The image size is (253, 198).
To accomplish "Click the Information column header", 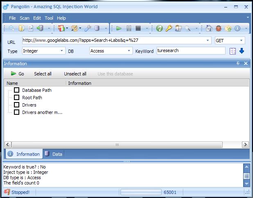I will (157, 83).
